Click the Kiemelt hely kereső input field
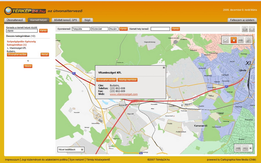 [160, 29]
